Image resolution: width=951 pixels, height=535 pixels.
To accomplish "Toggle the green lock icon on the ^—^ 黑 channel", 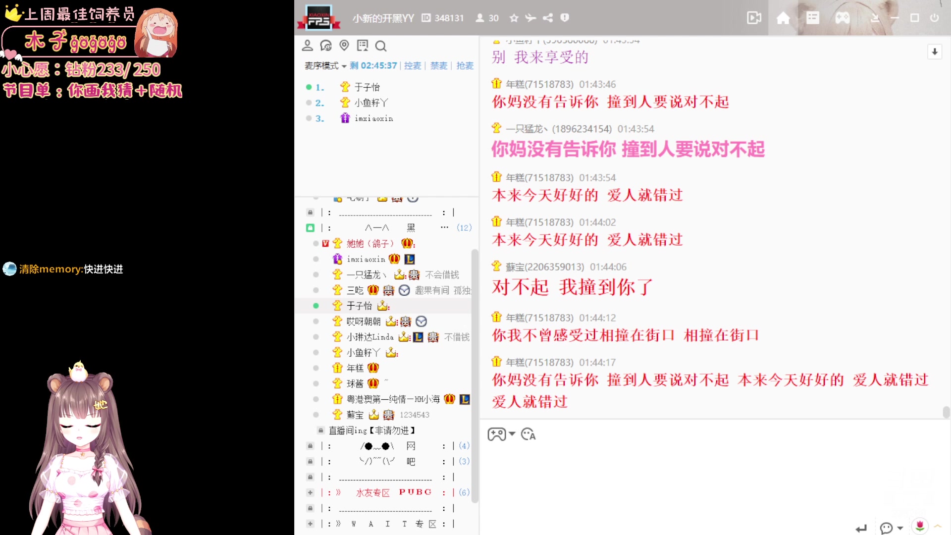I will [310, 228].
